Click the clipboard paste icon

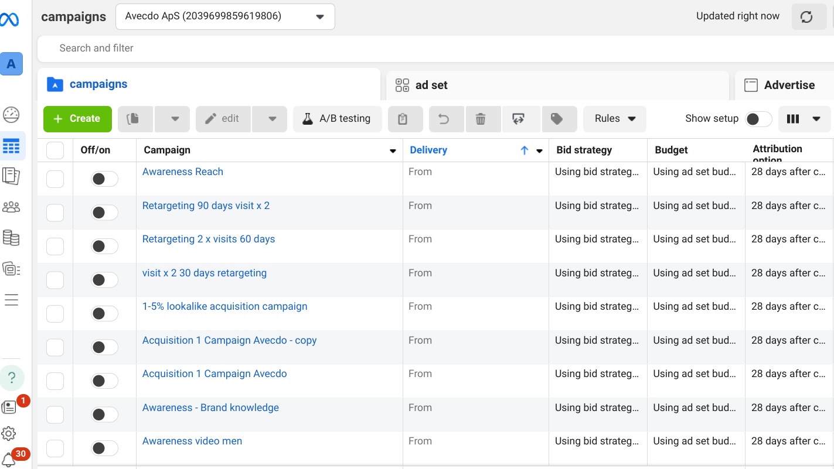(403, 119)
